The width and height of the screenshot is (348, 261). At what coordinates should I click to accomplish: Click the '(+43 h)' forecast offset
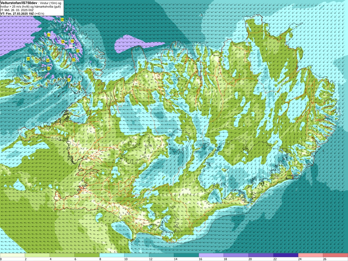39,14
